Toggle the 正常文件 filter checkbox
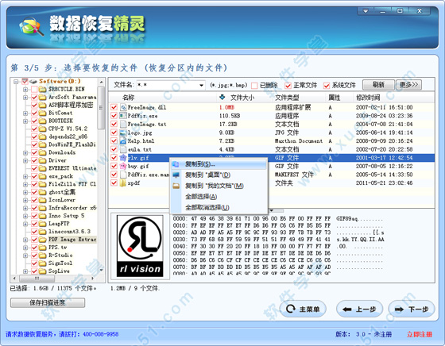This screenshot has height=346, width=445. 288,85
